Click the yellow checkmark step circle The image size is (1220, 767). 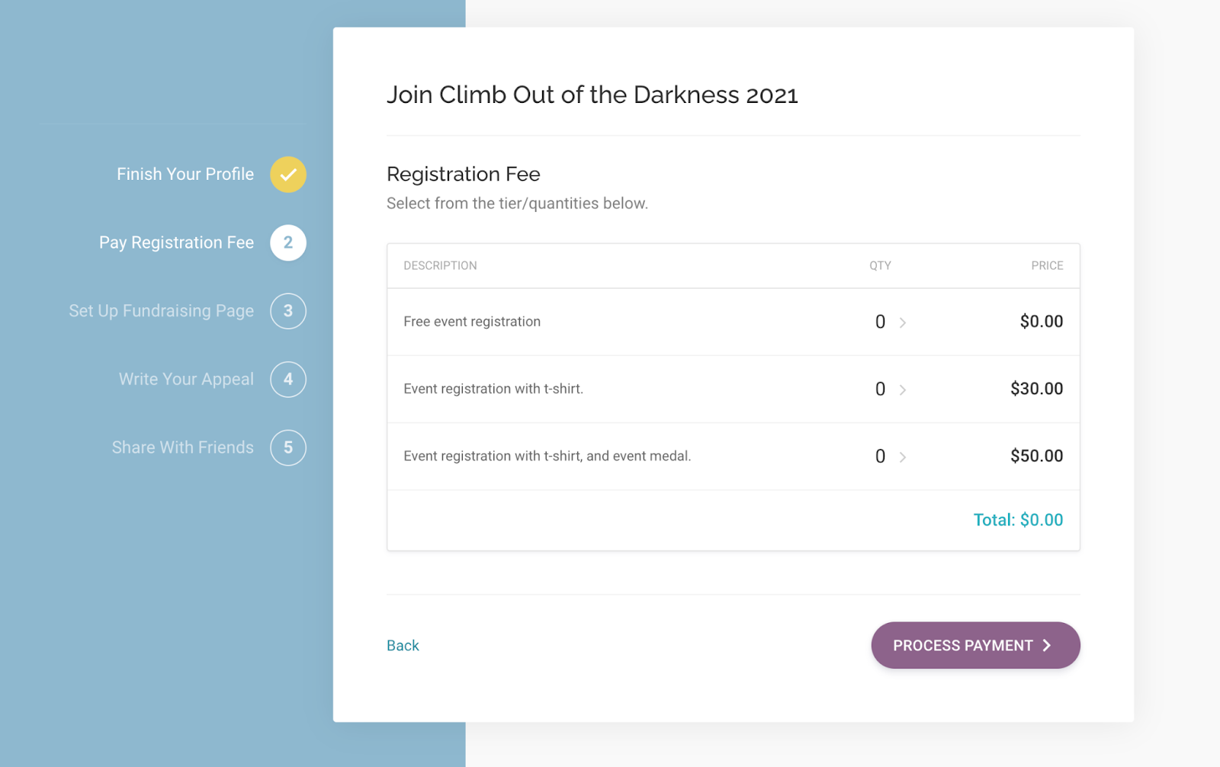pyautogui.click(x=288, y=175)
